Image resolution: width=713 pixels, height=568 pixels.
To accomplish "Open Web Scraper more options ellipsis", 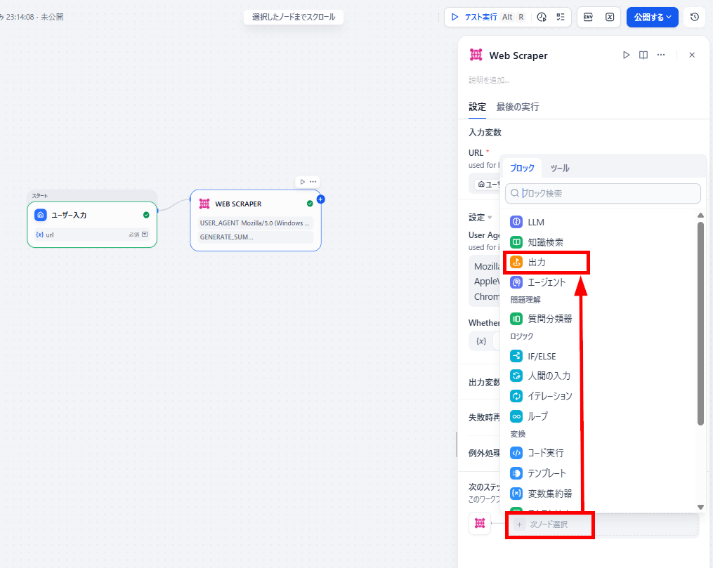I will click(661, 55).
